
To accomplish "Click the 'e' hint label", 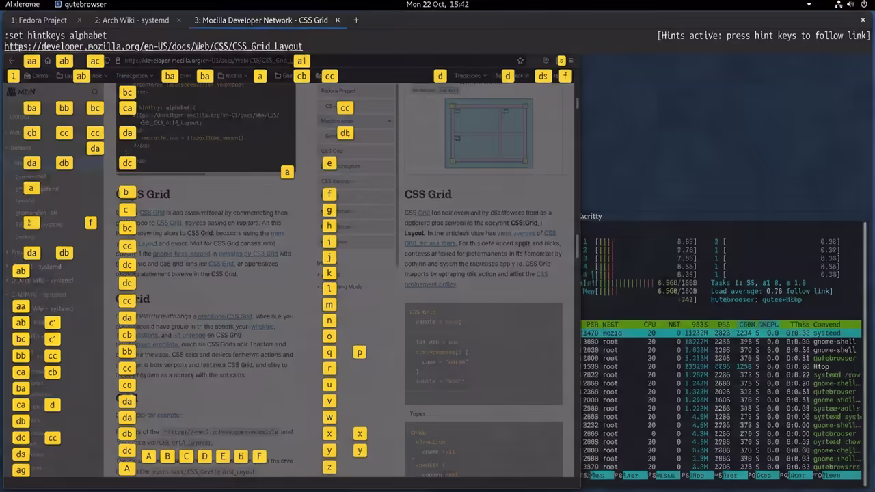I will pyautogui.click(x=329, y=163).
